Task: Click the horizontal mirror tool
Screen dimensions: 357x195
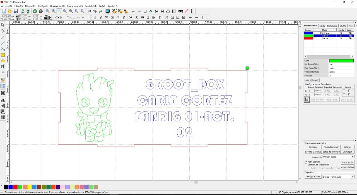Action: tap(3, 100)
